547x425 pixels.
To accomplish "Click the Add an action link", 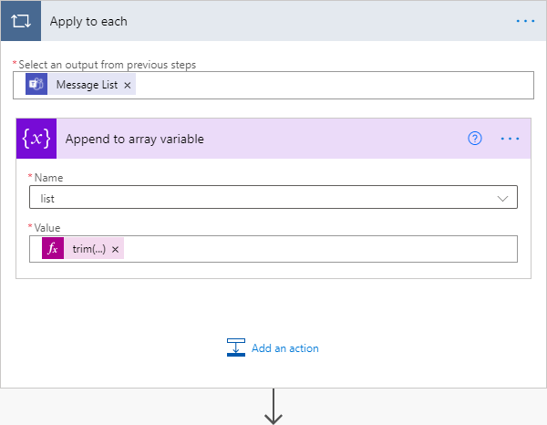I will (284, 347).
